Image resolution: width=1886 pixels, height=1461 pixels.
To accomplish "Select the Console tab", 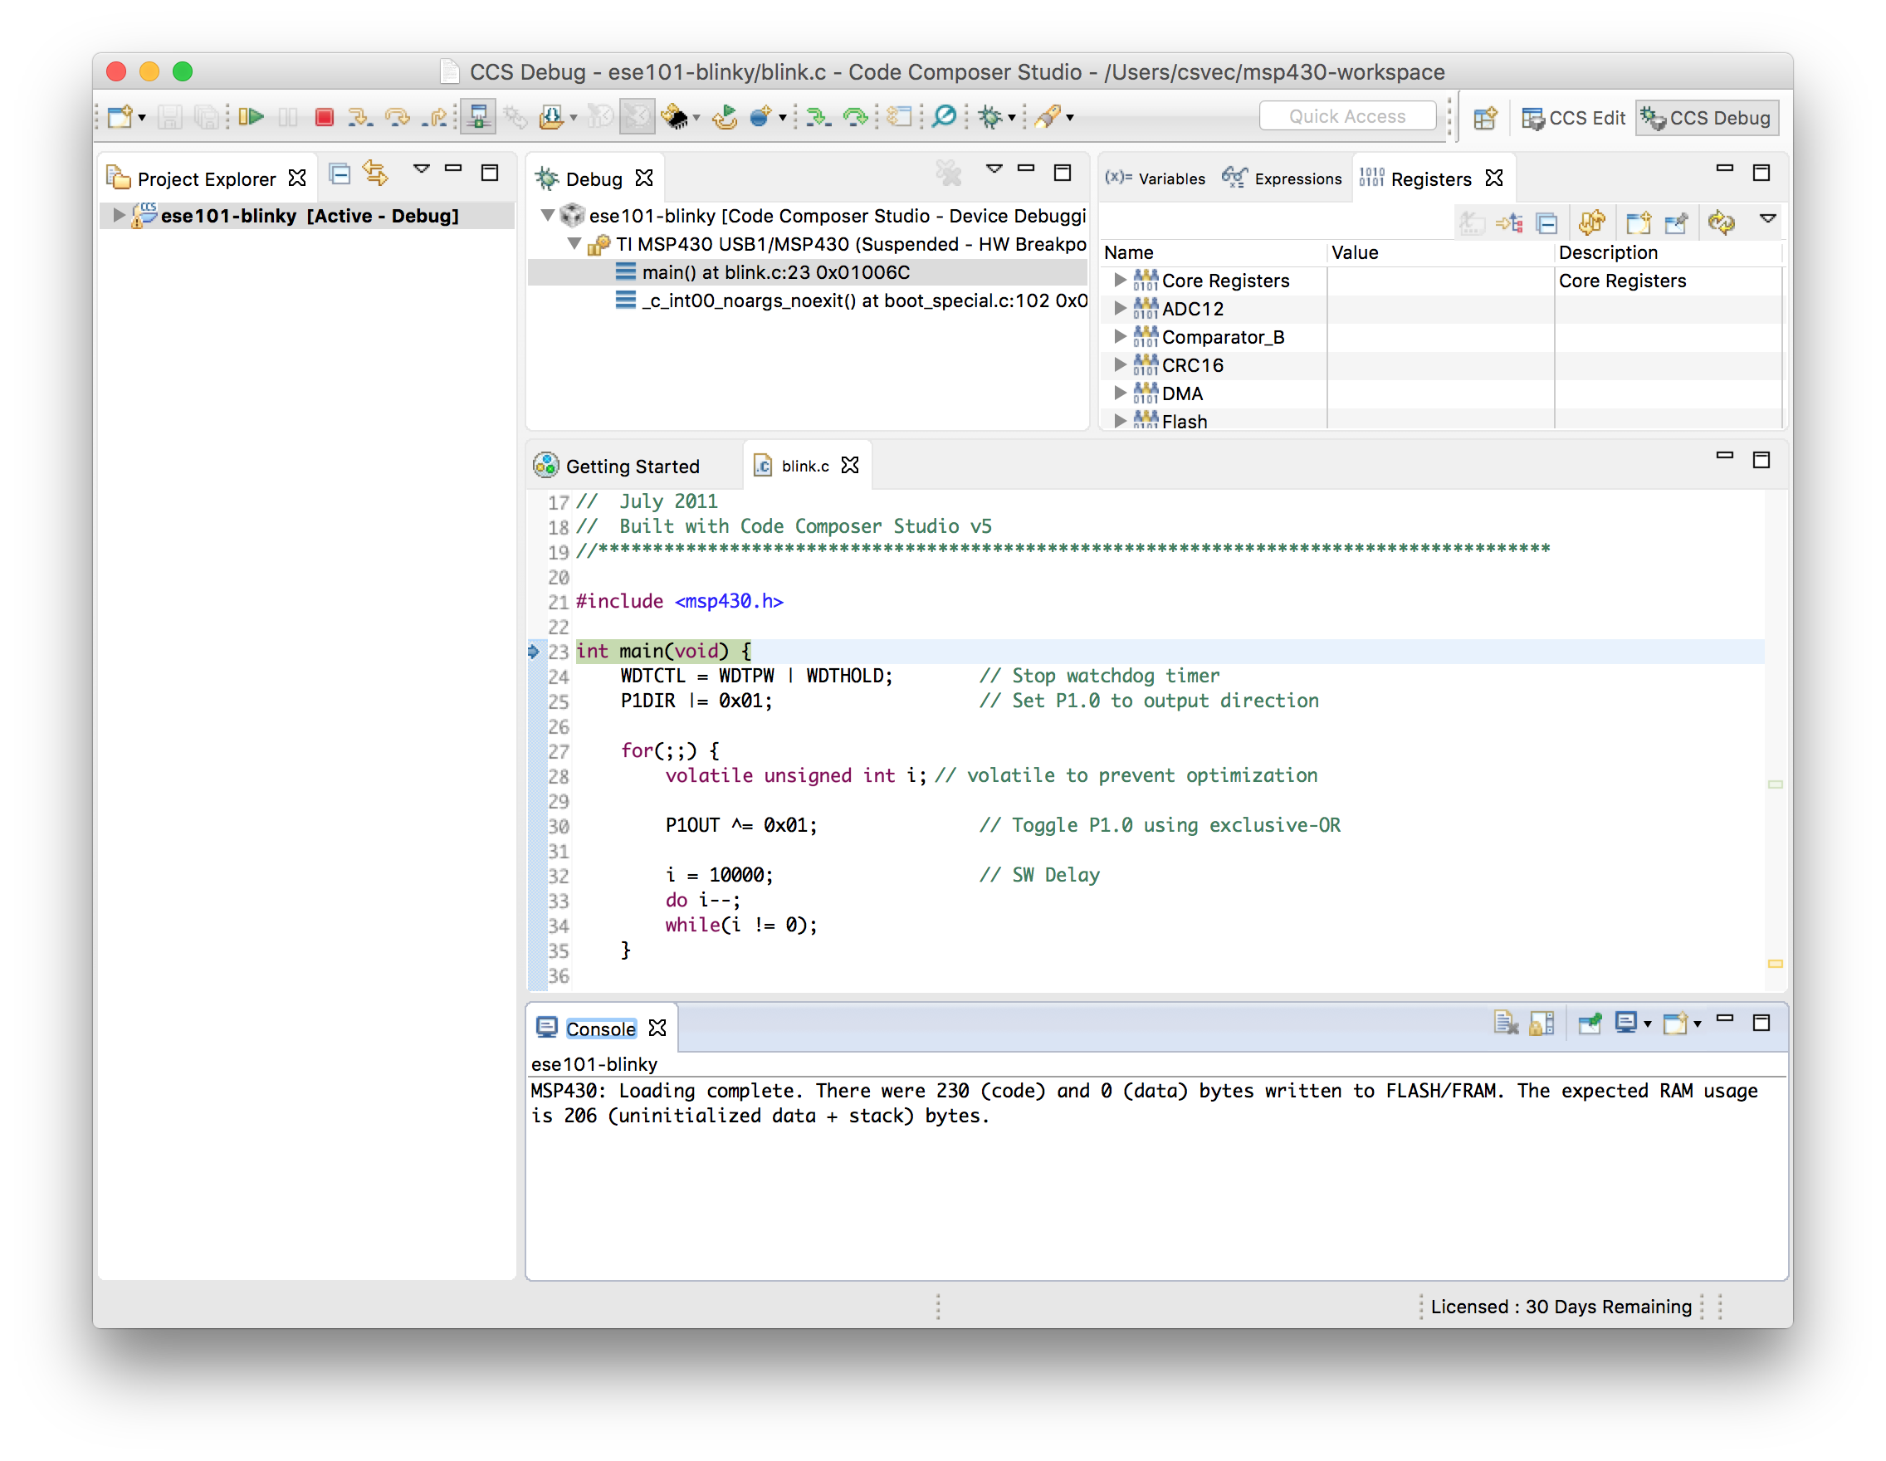I will tap(600, 1029).
